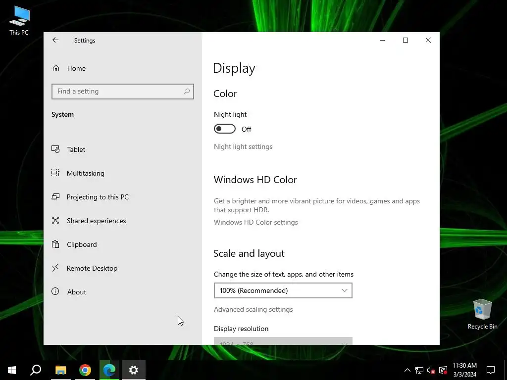Click the Remote Desktop icon
The height and width of the screenshot is (380, 507).
pyautogui.click(x=55, y=268)
